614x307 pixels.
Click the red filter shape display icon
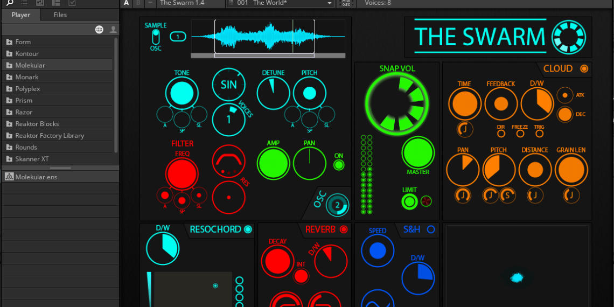(x=228, y=161)
